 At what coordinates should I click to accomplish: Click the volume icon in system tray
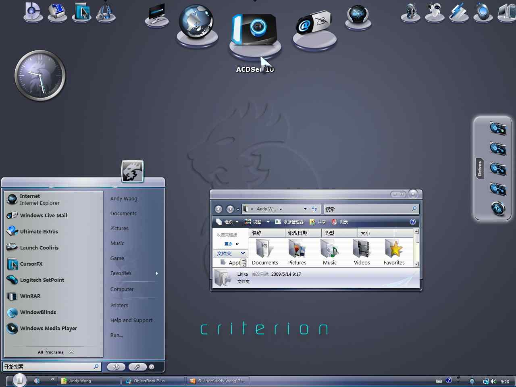click(x=493, y=381)
